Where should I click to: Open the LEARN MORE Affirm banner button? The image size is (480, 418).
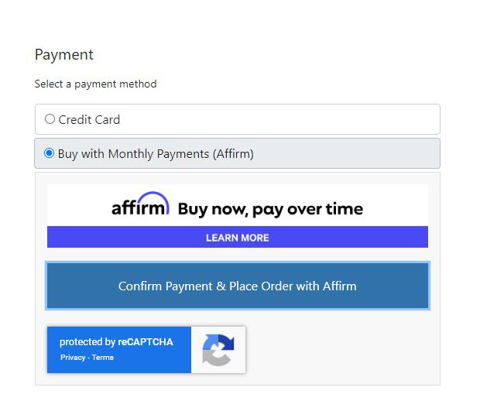(238, 237)
